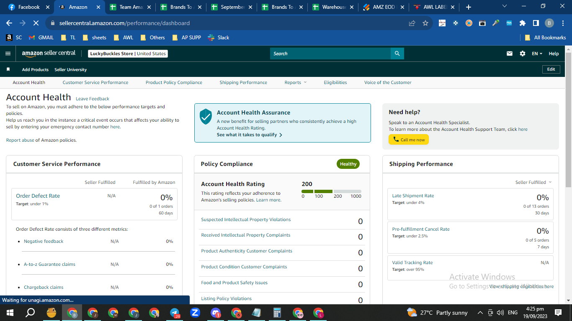Open the camera screenshot extension
The image size is (572, 321).
point(482,23)
